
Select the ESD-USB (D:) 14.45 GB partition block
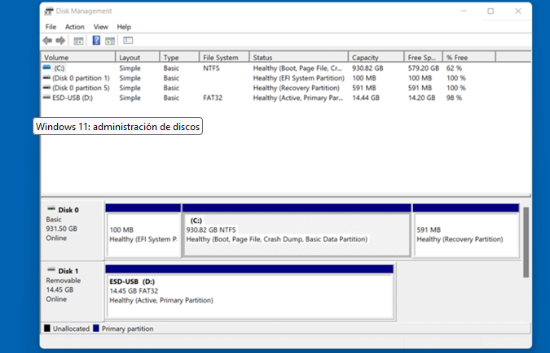(250, 293)
